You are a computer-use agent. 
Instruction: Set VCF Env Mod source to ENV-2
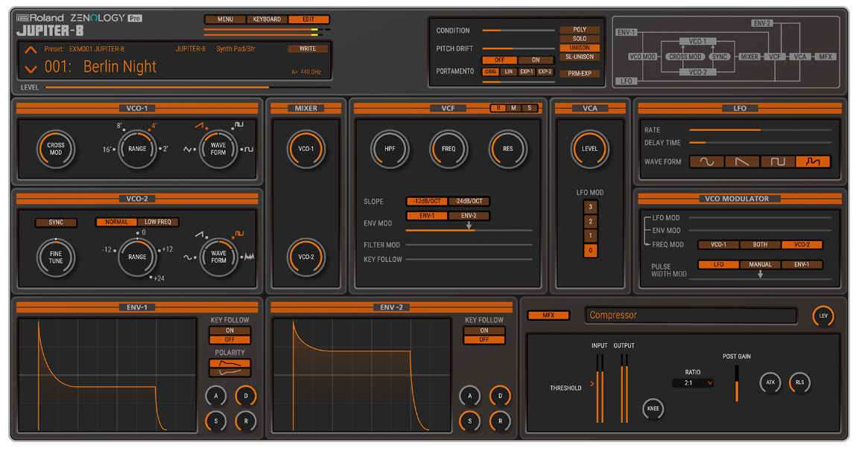469,215
